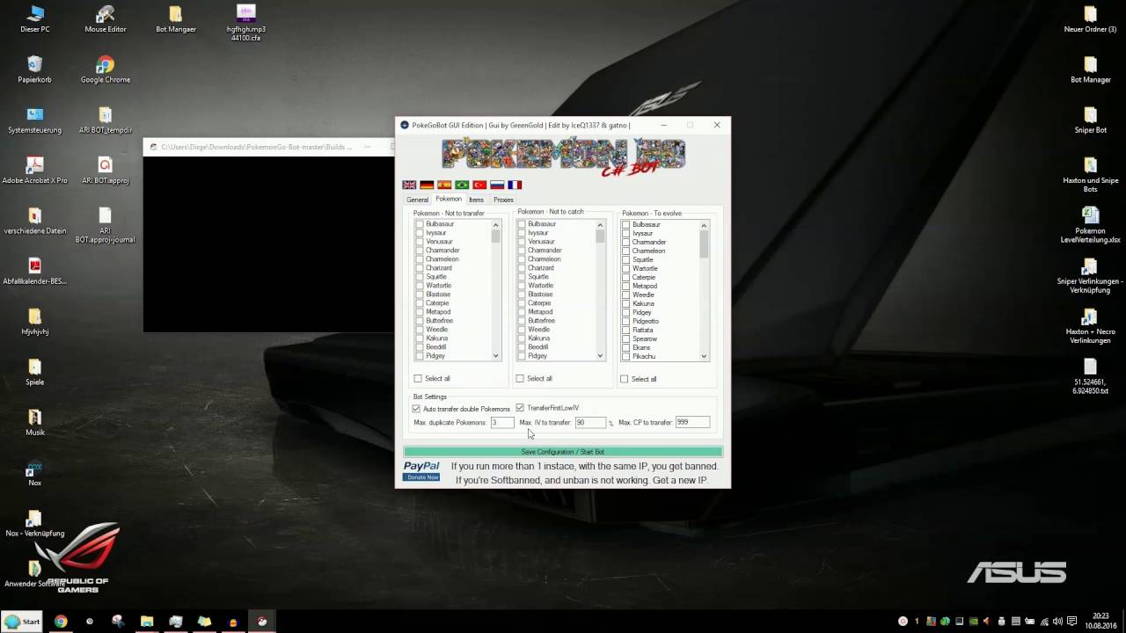This screenshot has height=633, width=1126.
Task: Click the hgfhgh.mp3 44100.cfa file icon
Action: (246, 23)
